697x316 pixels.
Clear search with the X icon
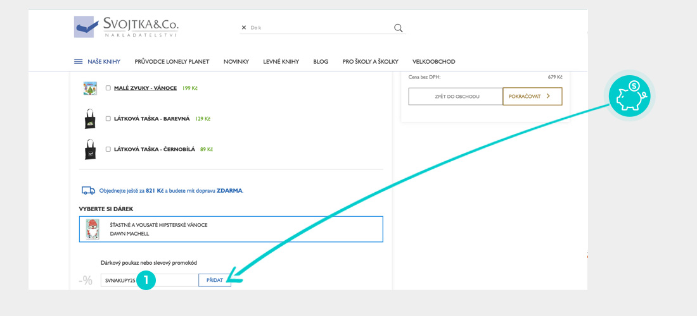coord(243,28)
